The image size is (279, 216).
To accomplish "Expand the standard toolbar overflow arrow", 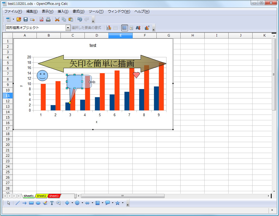I will click(x=93, y=20).
